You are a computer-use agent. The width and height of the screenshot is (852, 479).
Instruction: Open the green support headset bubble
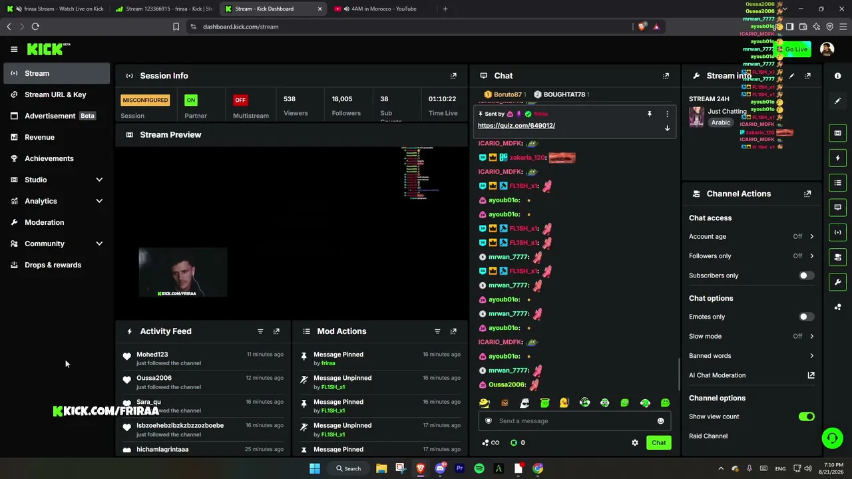point(832,438)
